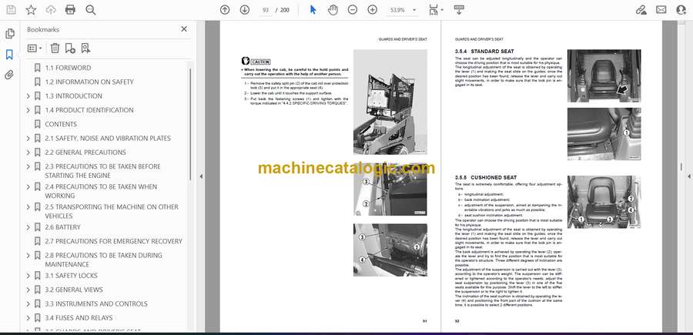Toggle the Bookmarks panel icon in the sidebar
Image resolution: width=693 pixels, height=335 pixels.
[x=9, y=55]
